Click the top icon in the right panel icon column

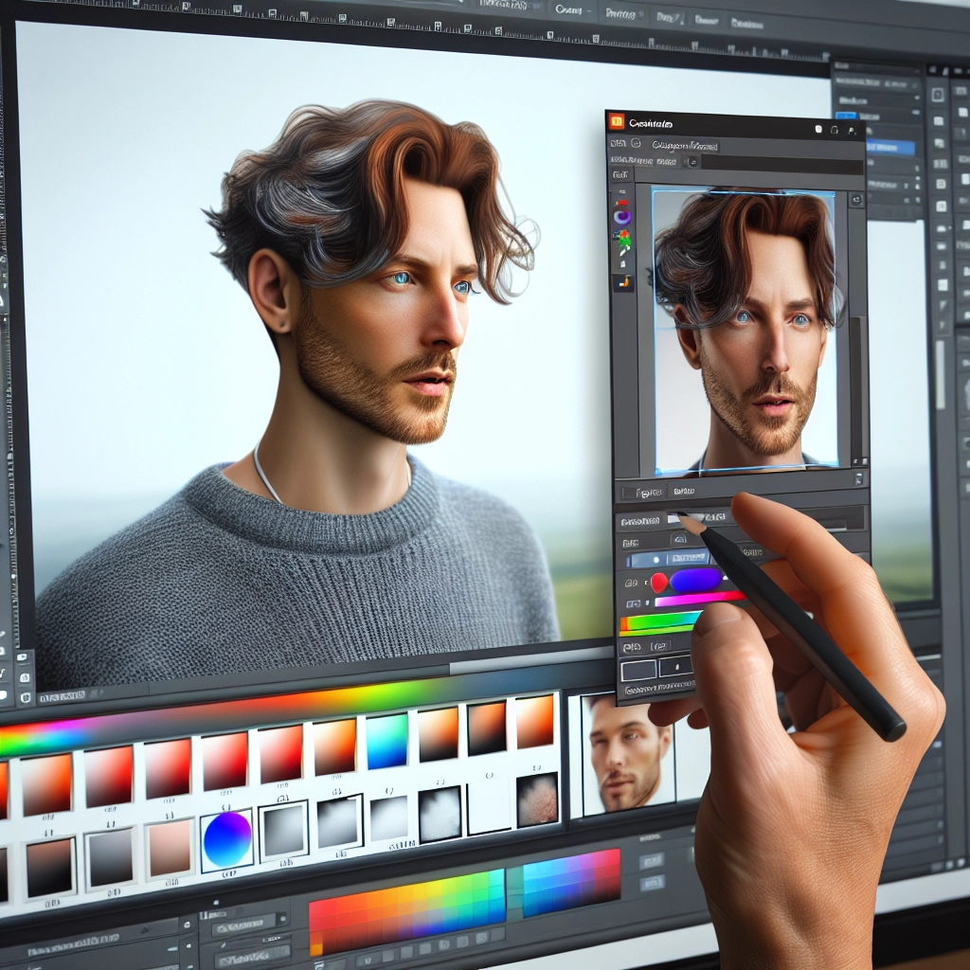click(x=937, y=95)
